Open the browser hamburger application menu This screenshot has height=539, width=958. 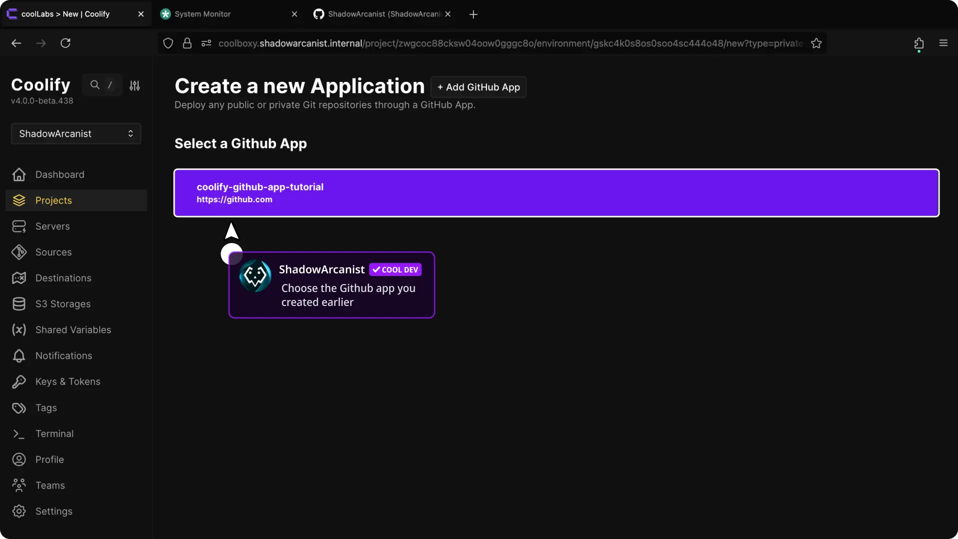(x=943, y=43)
